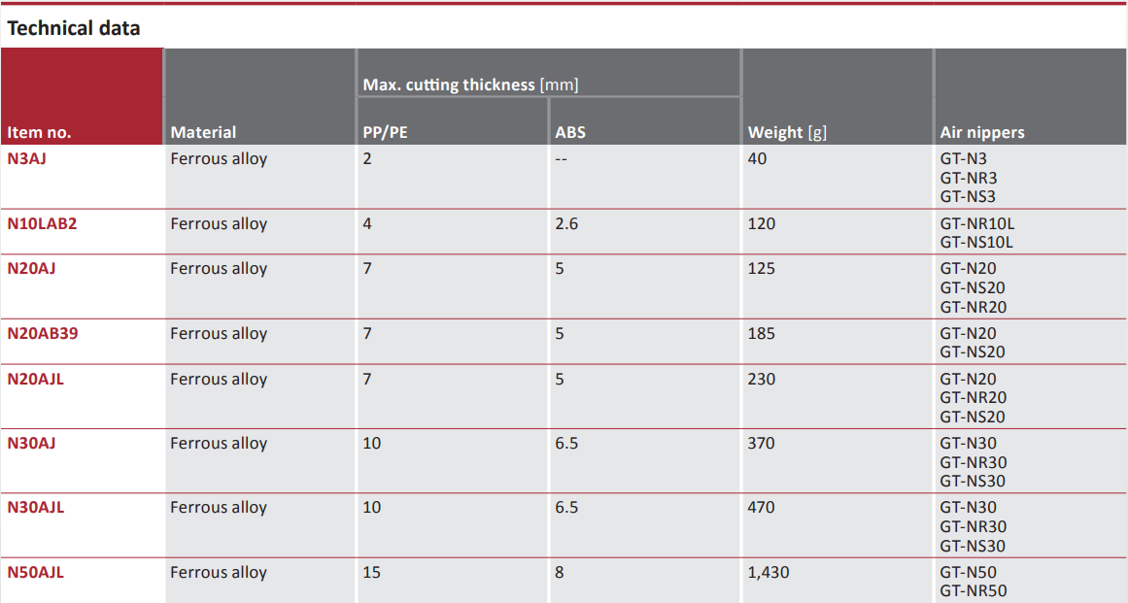Viewport: 1128px width, 603px height.
Task: Select item number N30AJ
Action: click(31, 443)
